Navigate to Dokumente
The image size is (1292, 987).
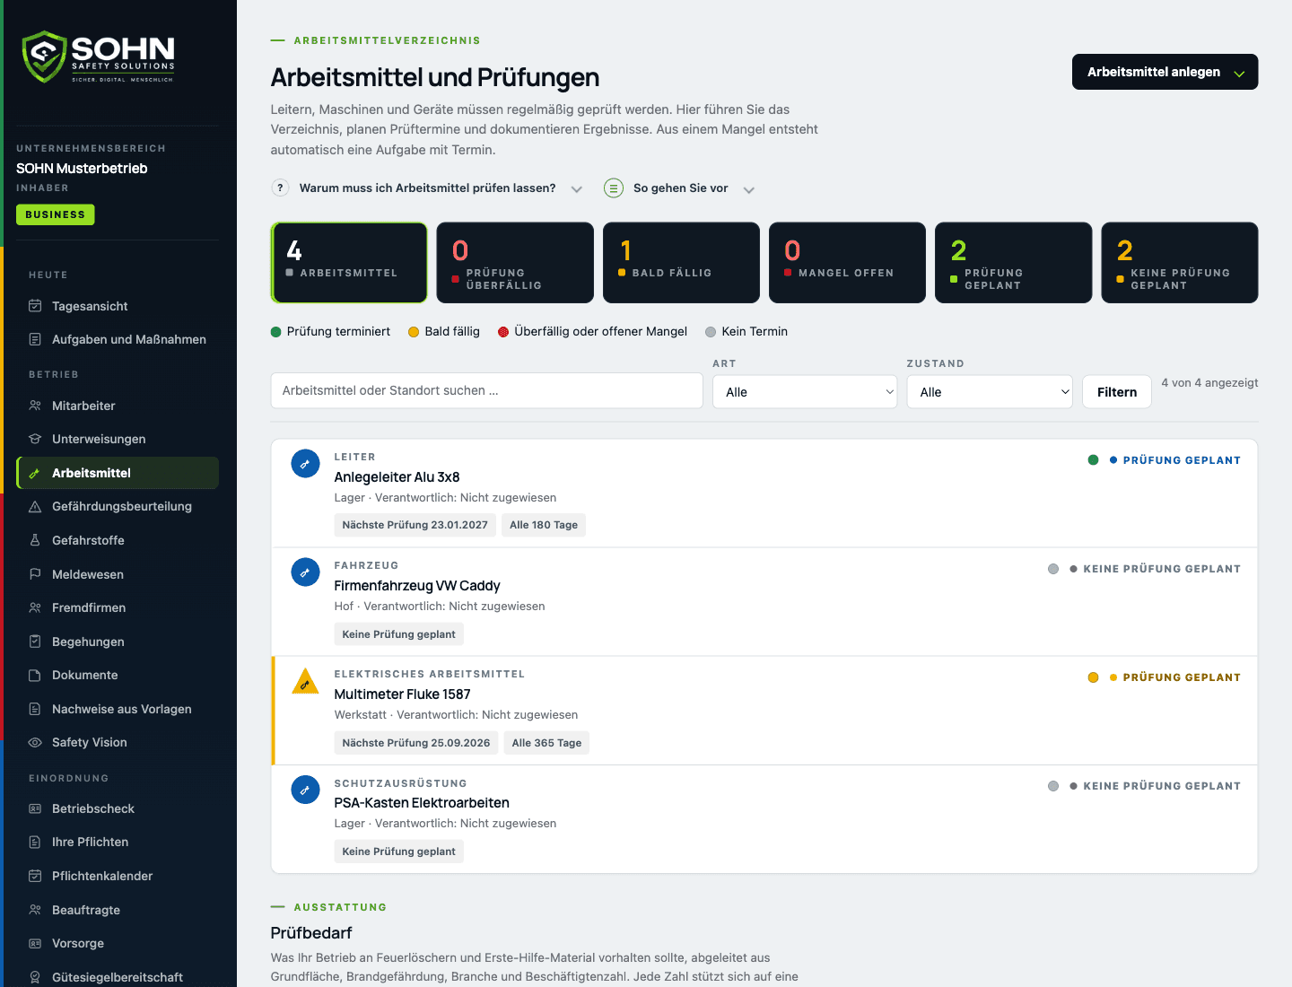coord(118,675)
